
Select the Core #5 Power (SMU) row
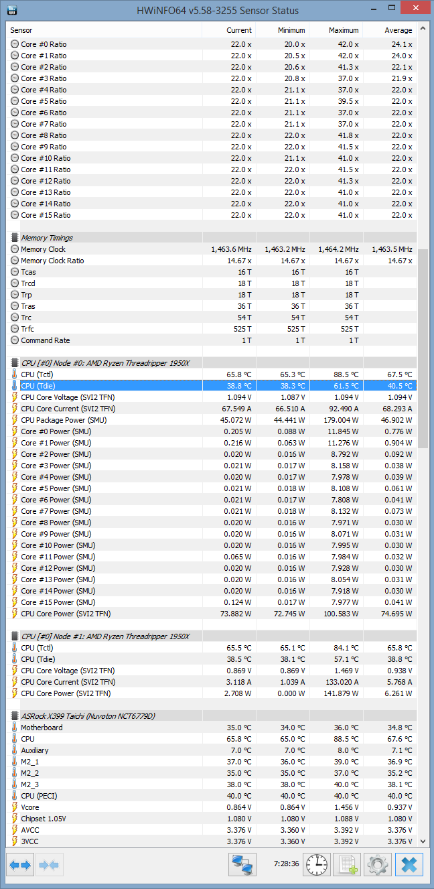coord(212,488)
